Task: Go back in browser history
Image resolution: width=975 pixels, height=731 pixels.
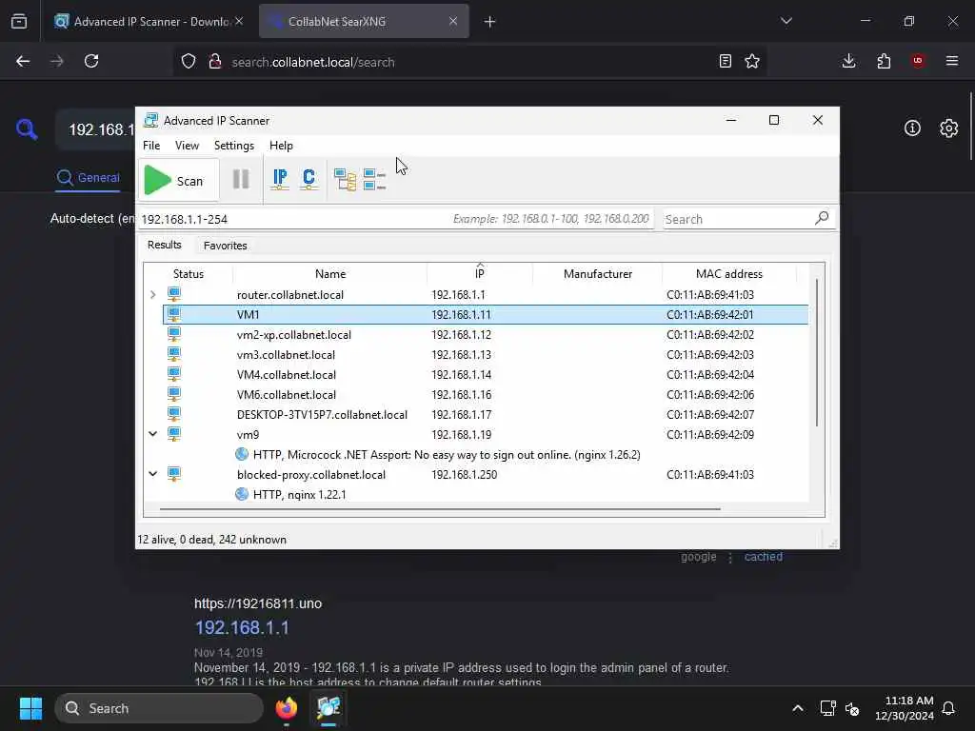Action: tap(23, 61)
